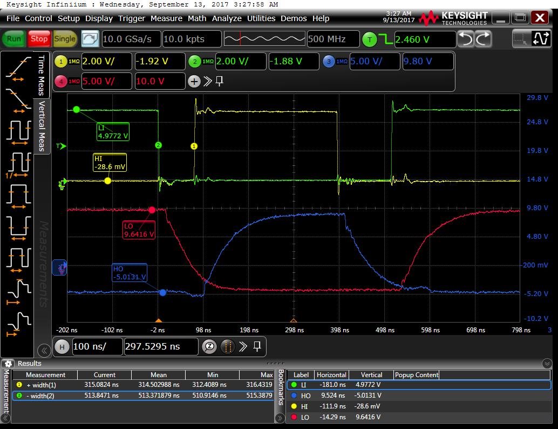Switch to Time Meas tab
The height and width of the screenshot is (429, 558).
(41, 75)
